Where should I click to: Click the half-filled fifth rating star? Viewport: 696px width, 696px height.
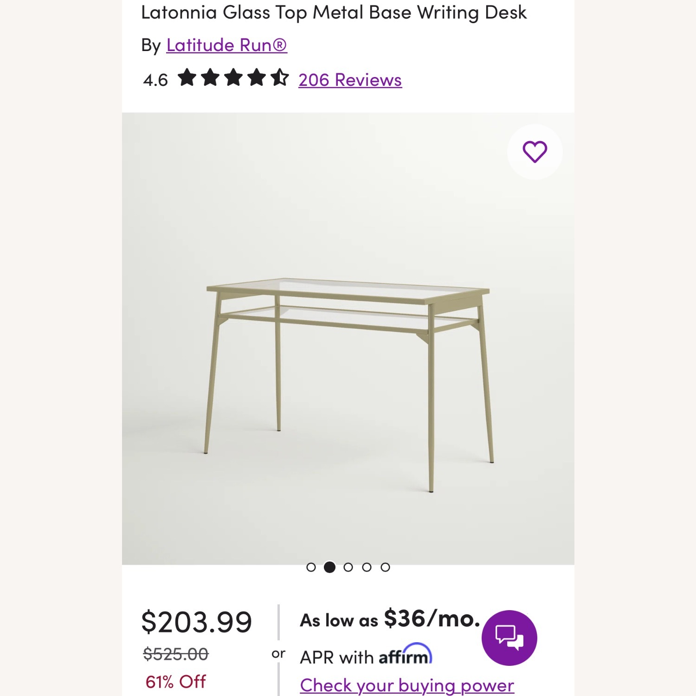pyautogui.click(x=280, y=79)
